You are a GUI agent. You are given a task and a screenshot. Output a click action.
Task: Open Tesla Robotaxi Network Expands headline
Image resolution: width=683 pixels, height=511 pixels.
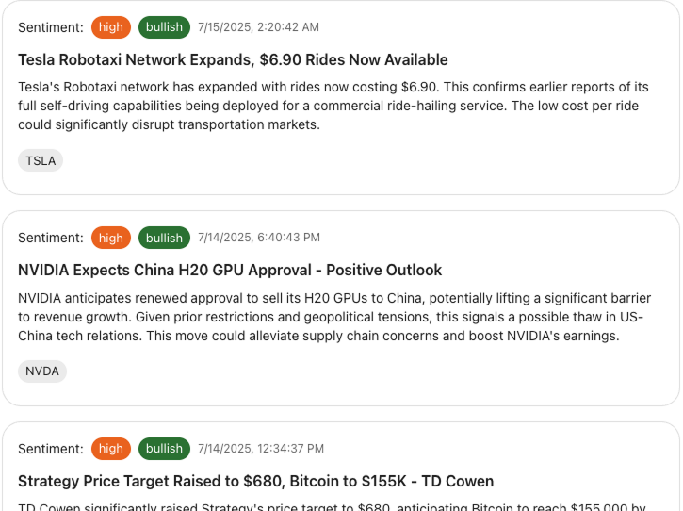[x=233, y=59]
